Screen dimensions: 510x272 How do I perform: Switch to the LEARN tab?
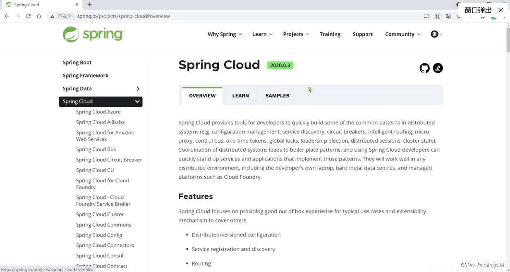pos(240,96)
